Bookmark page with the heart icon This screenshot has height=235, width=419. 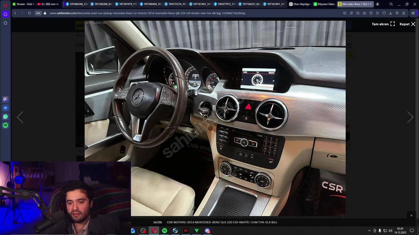[x=384, y=13]
